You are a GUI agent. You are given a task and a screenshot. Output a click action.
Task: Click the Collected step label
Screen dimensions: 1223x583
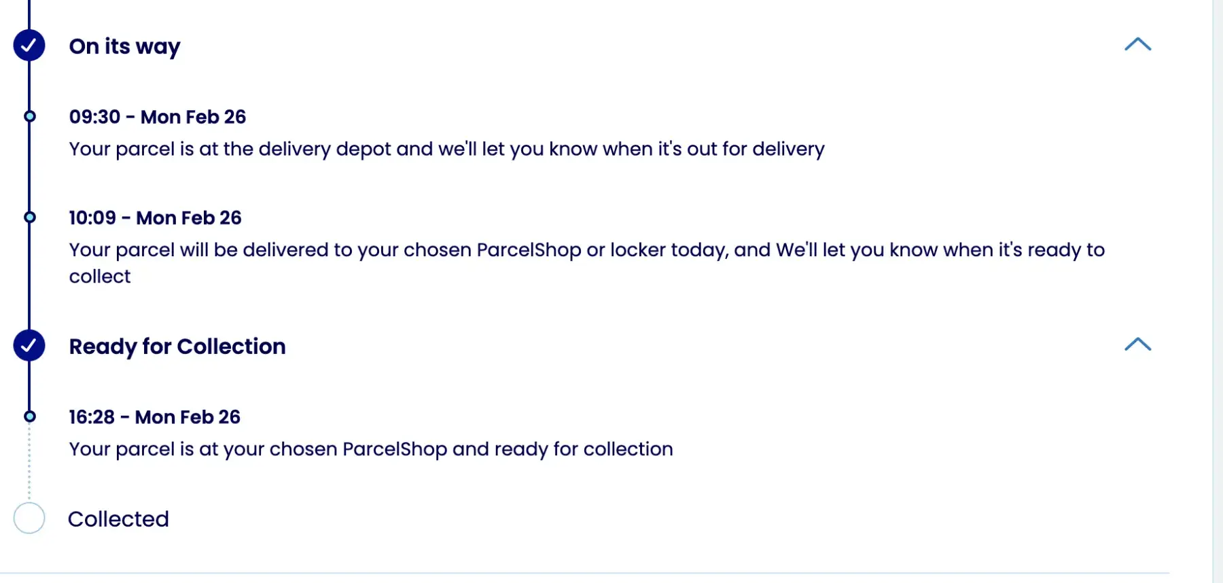tap(118, 519)
